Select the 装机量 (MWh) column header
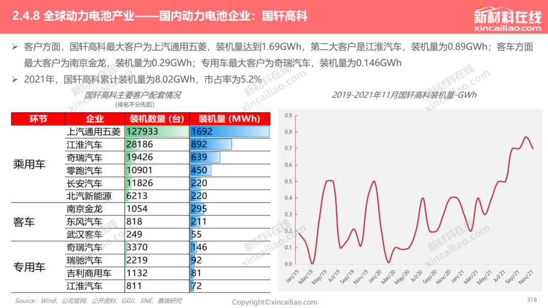Viewport: 548px width, 308px height. pyautogui.click(x=230, y=119)
